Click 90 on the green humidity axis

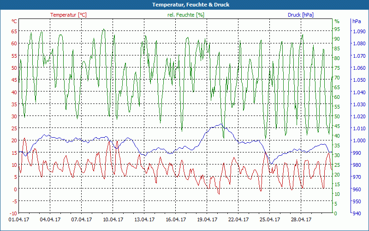click(x=337, y=39)
